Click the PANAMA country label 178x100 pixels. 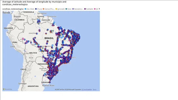tap(6, 13)
